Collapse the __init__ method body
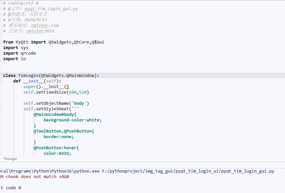Image resolution: width=285 pixels, height=193 pixels. (1, 81)
